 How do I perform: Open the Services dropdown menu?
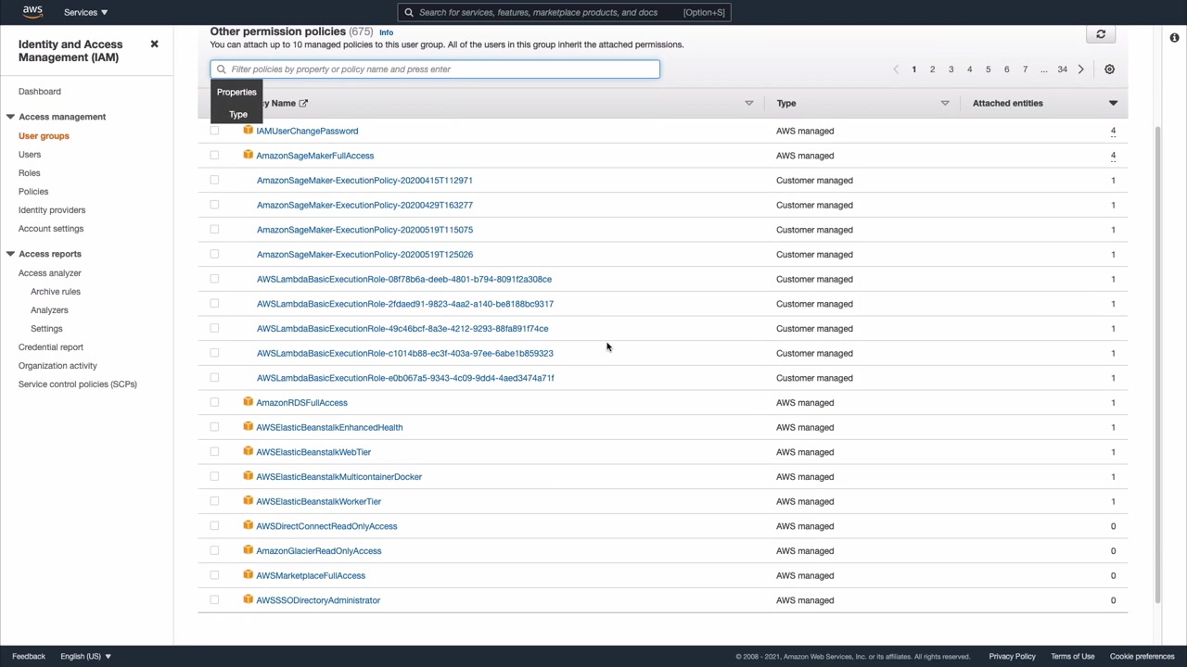[85, 12]
